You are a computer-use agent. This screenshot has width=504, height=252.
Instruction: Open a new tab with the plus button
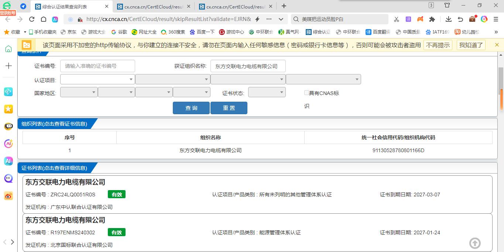284,6
